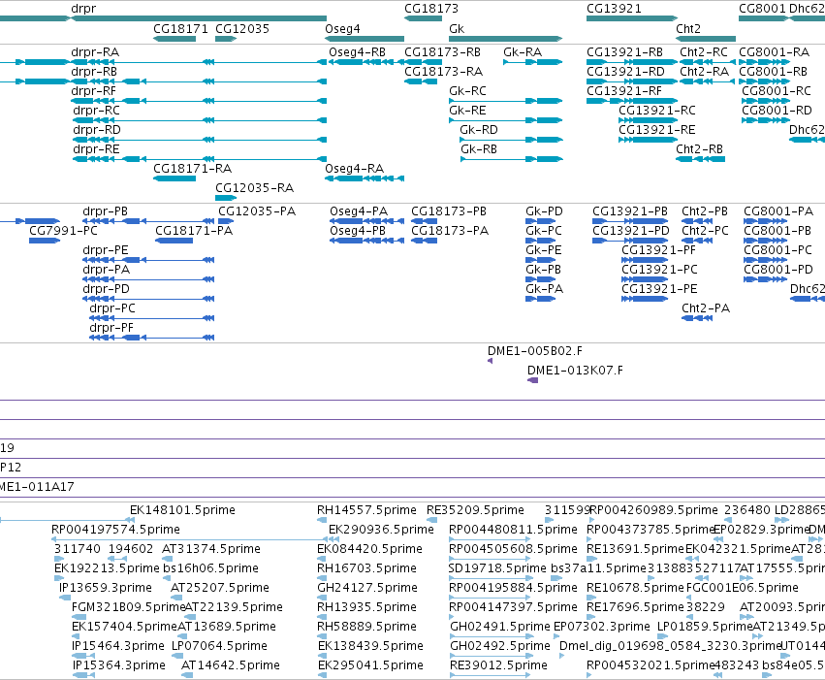Select the CG7991-PC protein bar
Image resolution: width=825 pixels, height=680 pixels.
45,241
